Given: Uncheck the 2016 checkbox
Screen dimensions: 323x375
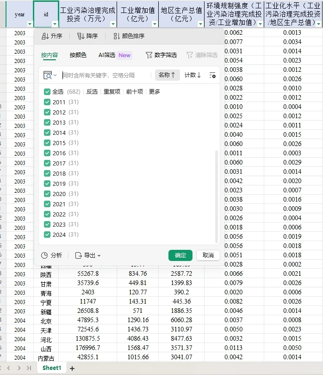Looking at the screenshot, I should tap(47, 153).
